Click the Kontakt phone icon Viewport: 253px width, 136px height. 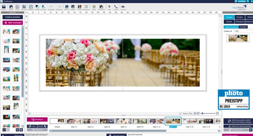(116, 7)
